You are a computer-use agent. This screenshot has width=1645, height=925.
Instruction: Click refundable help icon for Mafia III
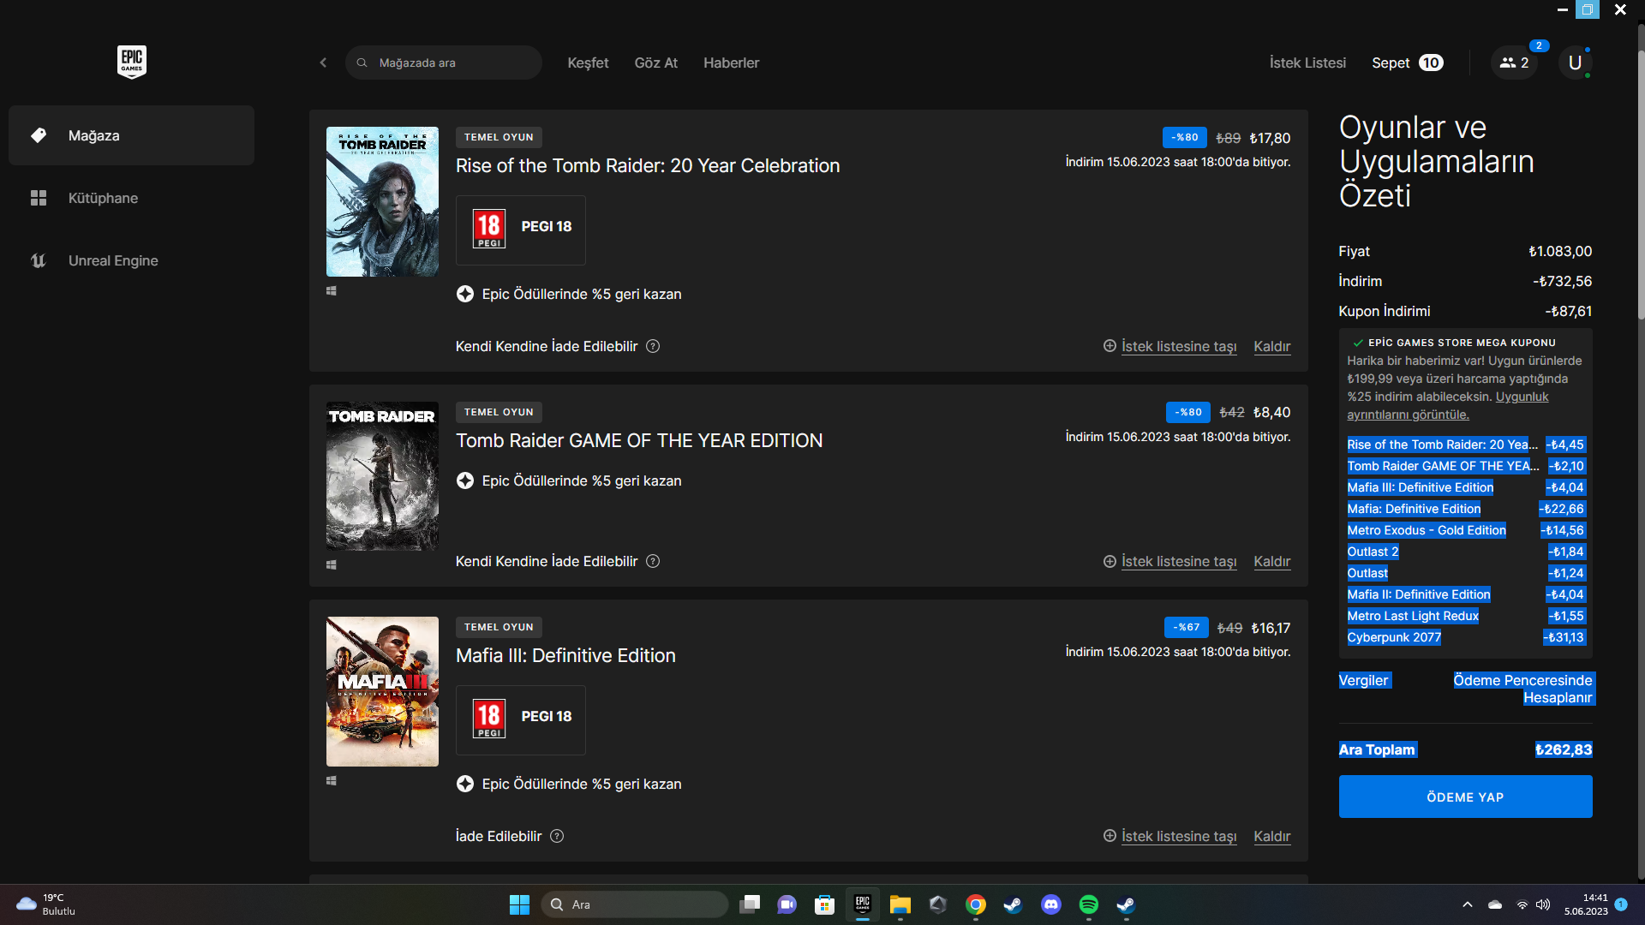click(x=557, y=836)
